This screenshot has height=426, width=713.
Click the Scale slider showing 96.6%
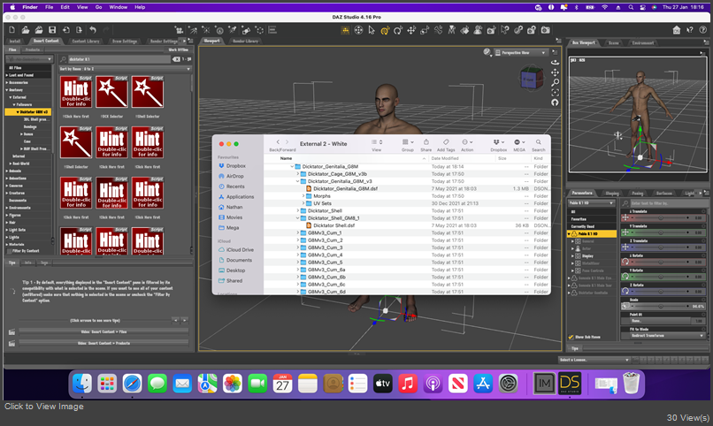663,306
